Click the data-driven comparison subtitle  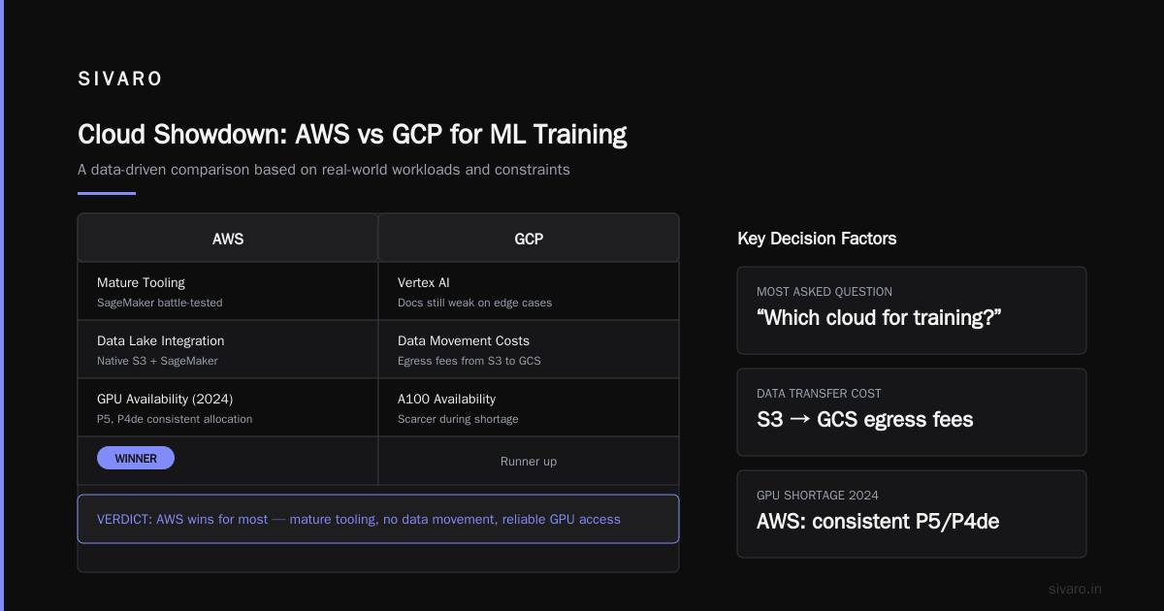[324, 170]
